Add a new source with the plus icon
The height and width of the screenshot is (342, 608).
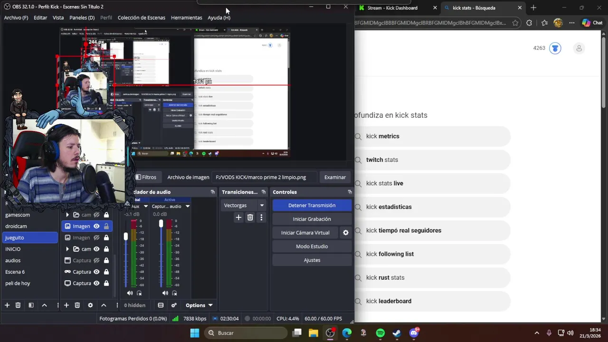66,305
